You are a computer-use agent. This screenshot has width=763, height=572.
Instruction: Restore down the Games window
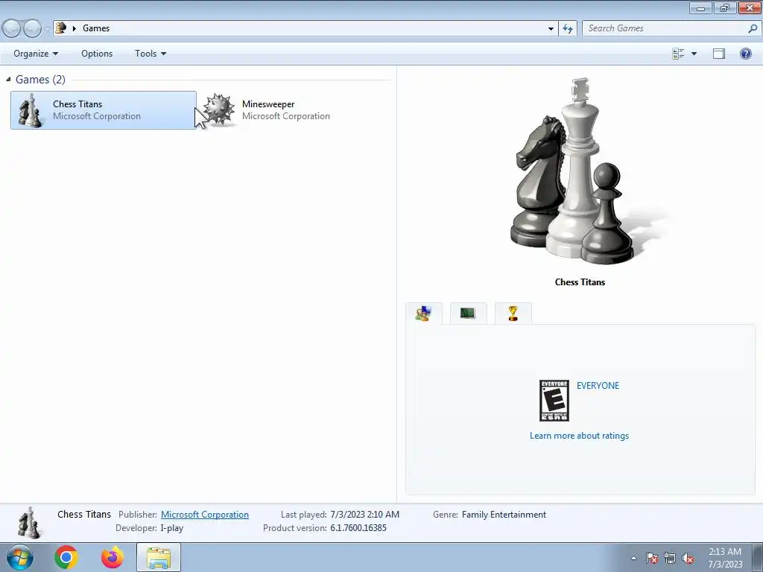point(725,7)
